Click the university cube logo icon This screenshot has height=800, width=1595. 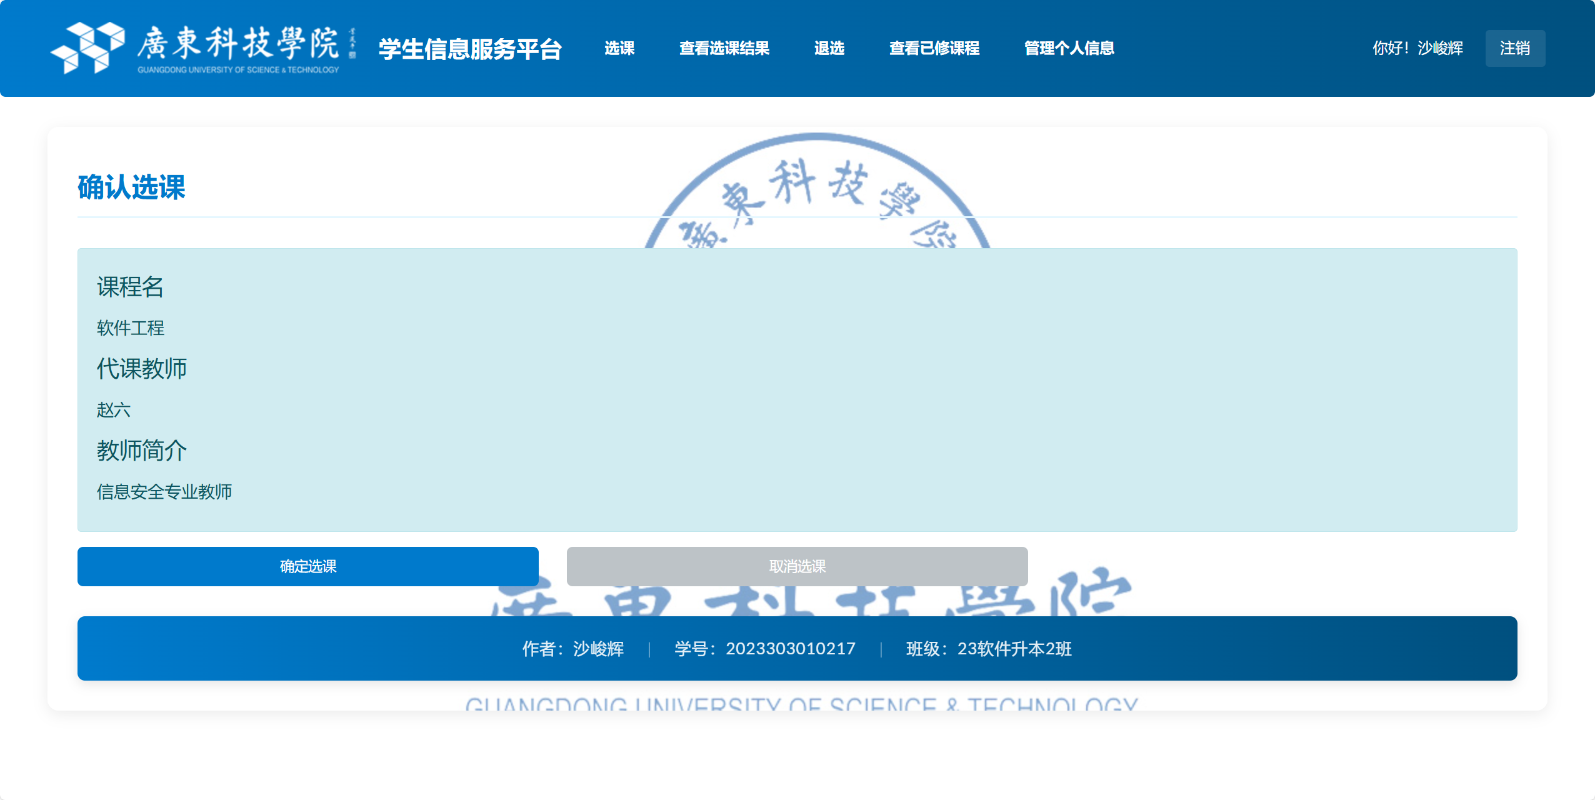click(x=87, y=47)
